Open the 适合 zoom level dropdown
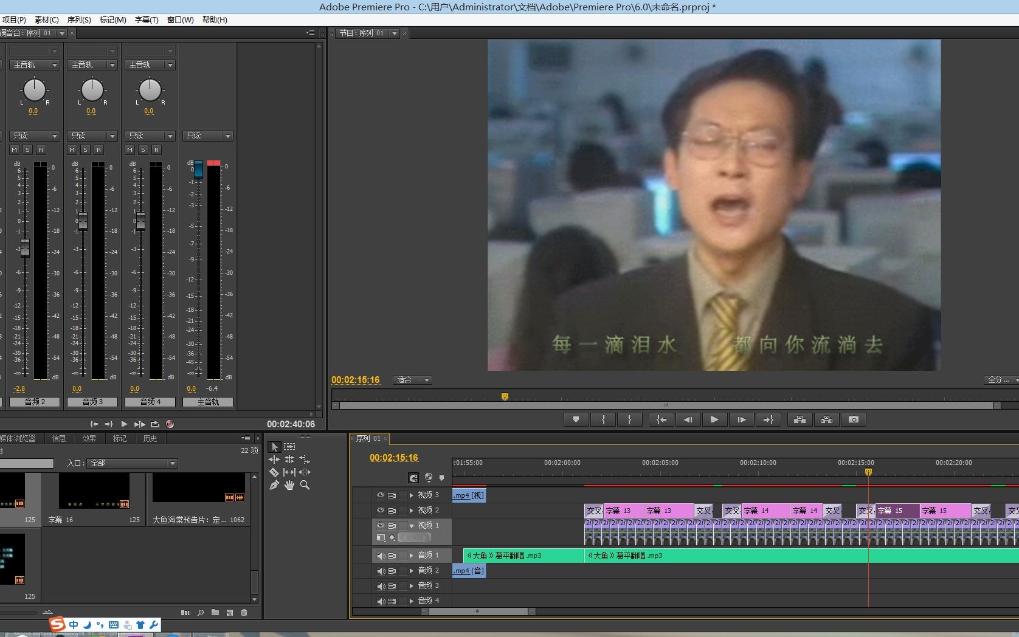This screenshot has width=1019, height=637. [412, 380]
